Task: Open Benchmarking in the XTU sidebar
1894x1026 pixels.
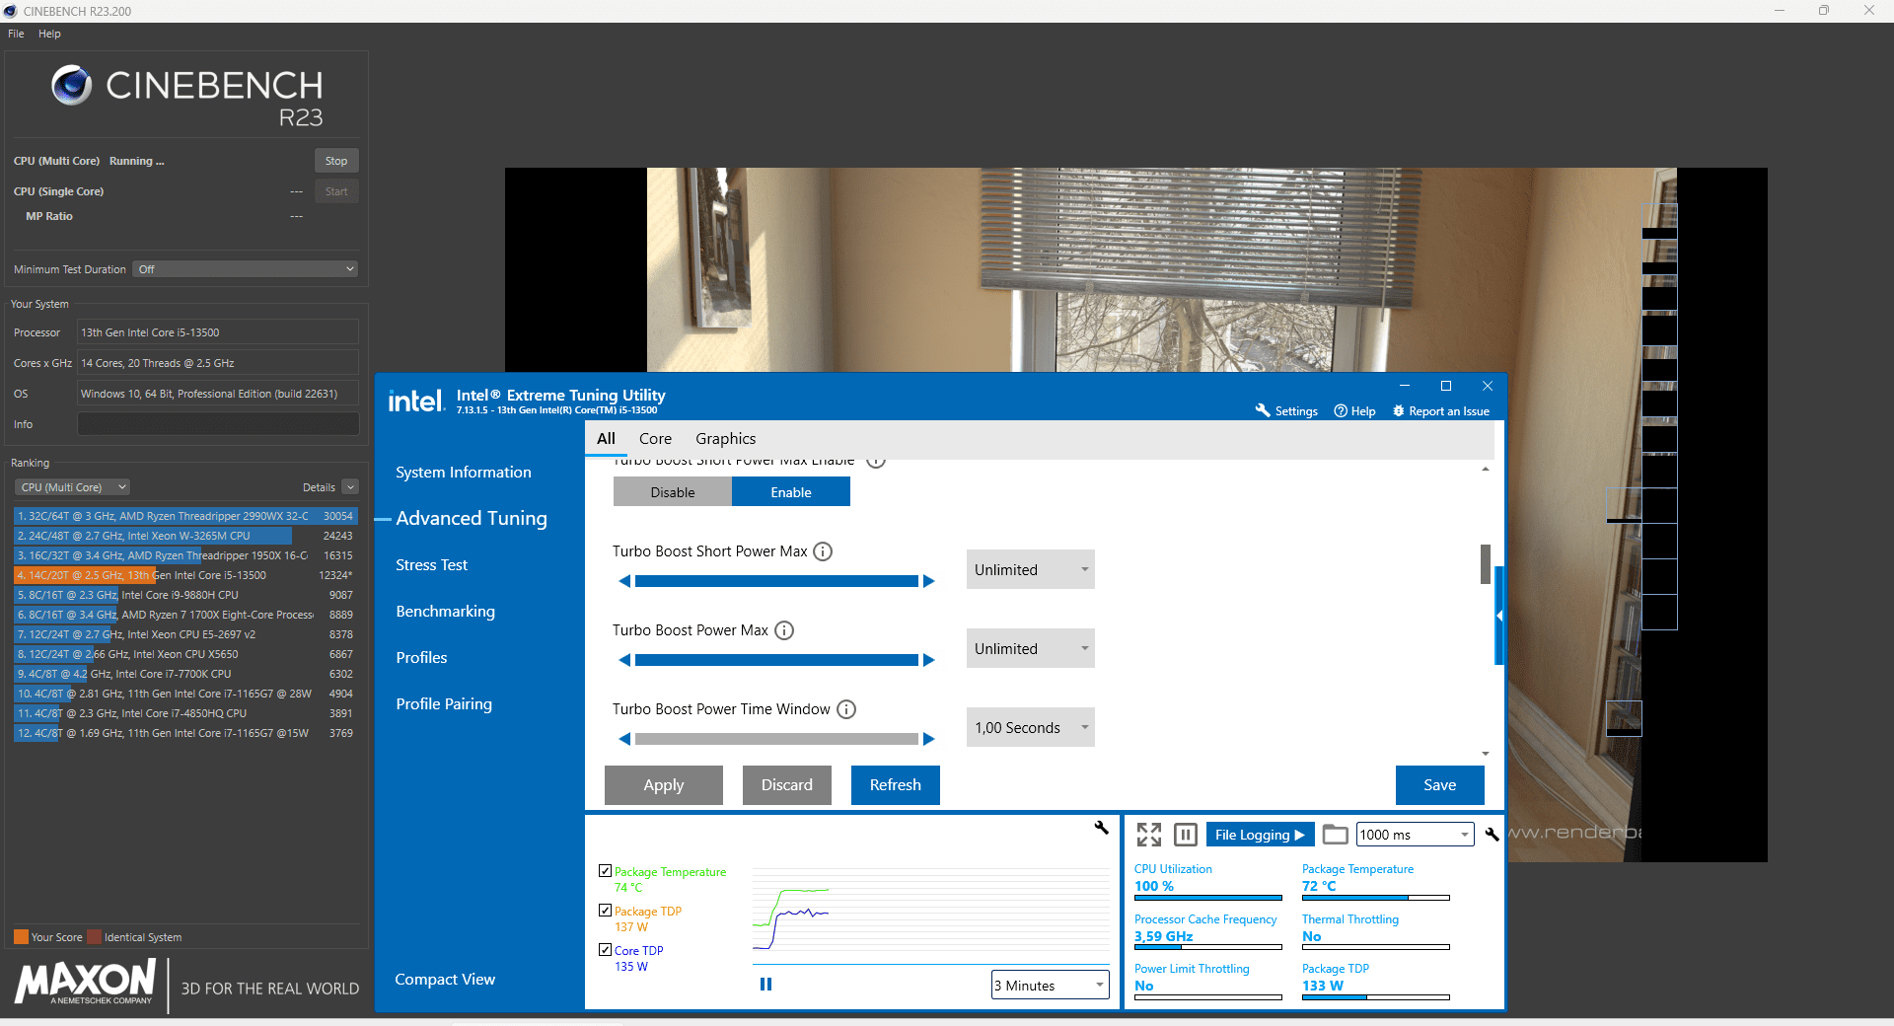Action: pyautogui.click(x=445, y=612)
